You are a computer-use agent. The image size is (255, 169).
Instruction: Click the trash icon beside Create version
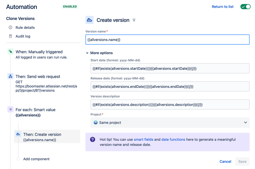click(x=134, y=20)
